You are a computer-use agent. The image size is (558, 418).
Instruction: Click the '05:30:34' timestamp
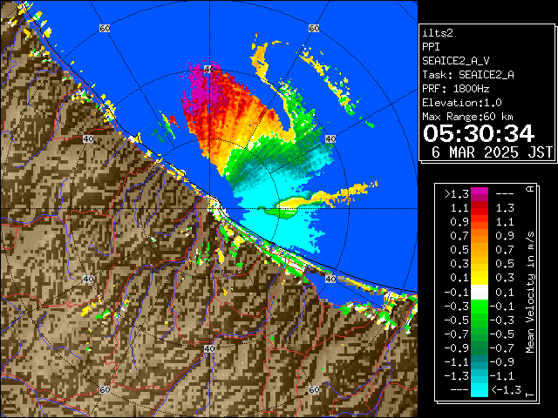[x=479, y=133]
